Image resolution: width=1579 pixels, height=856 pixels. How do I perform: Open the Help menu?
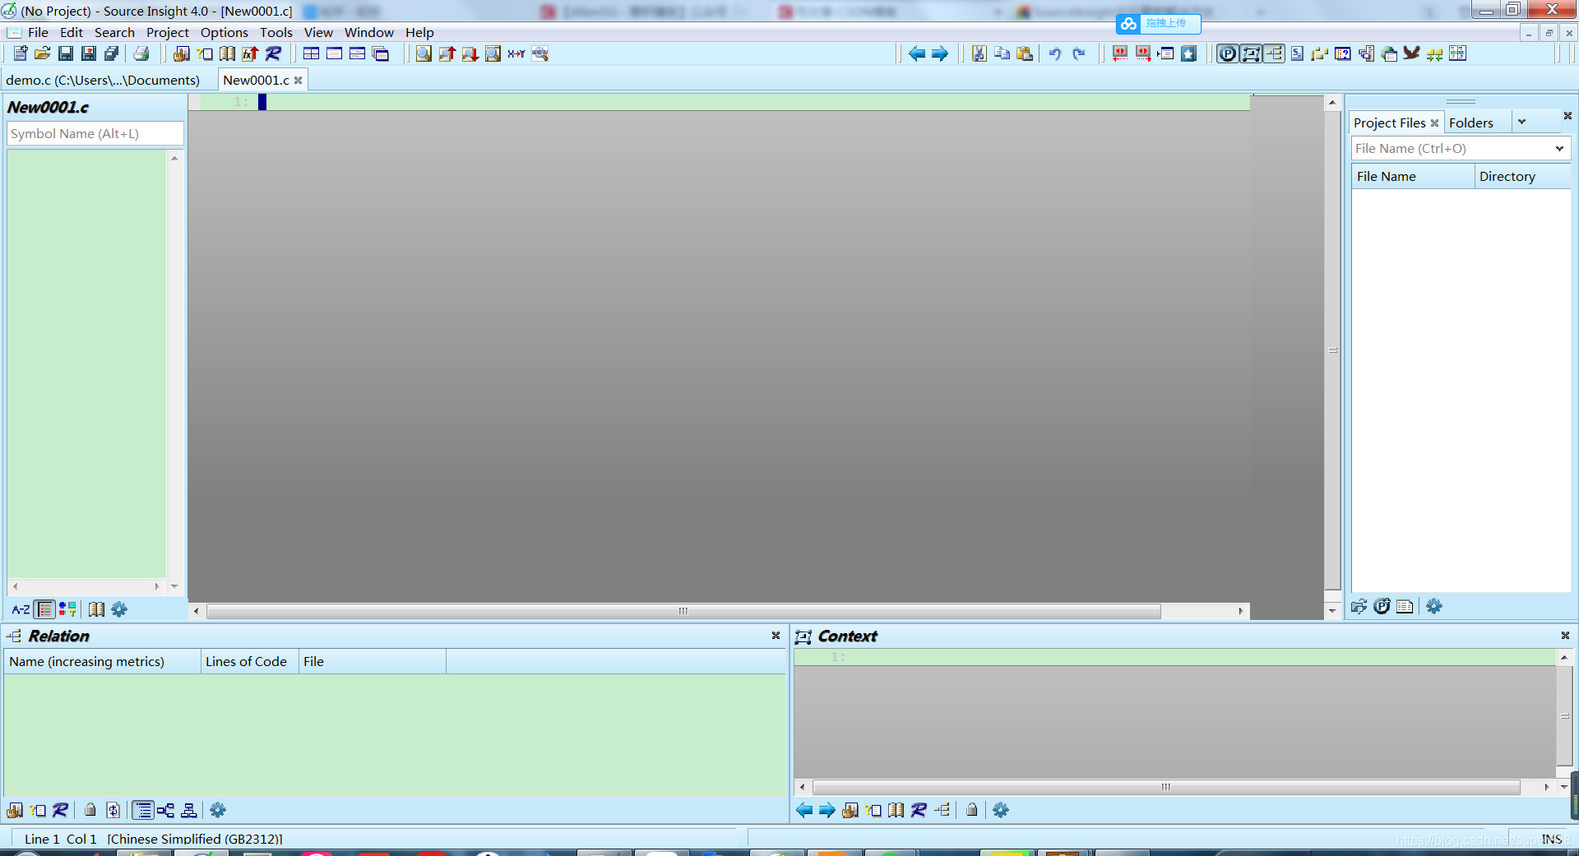[419, 32]
